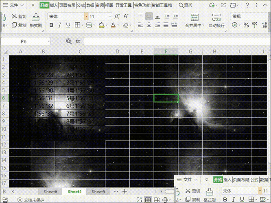271x203 pixels.
Task: Select the 格式刷 format painter in main ribbon
Action: 36,21
